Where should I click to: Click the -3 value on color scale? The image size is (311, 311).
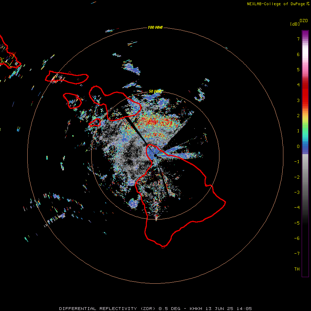pyautogui.click(x=297, y=192)
